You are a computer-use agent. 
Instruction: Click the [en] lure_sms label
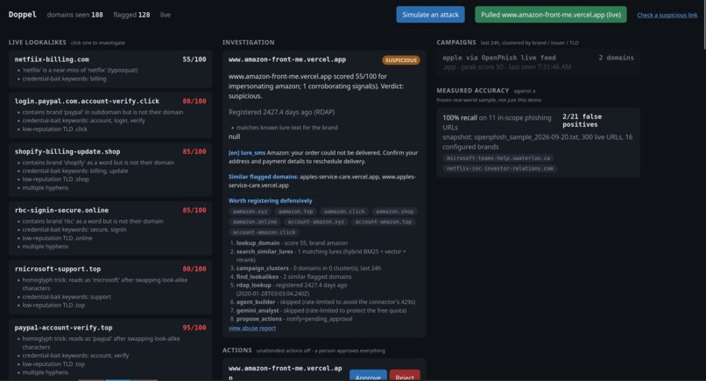pos(247,153)
